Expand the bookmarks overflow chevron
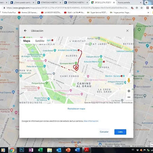Screen dimensions: 153x153 pyautogui.click(x=148, y=13)
